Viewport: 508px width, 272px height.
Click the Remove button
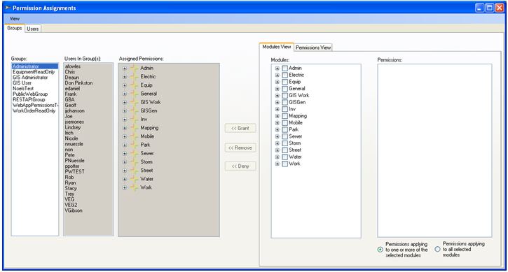pyautogui.click(x=240, y=148)
